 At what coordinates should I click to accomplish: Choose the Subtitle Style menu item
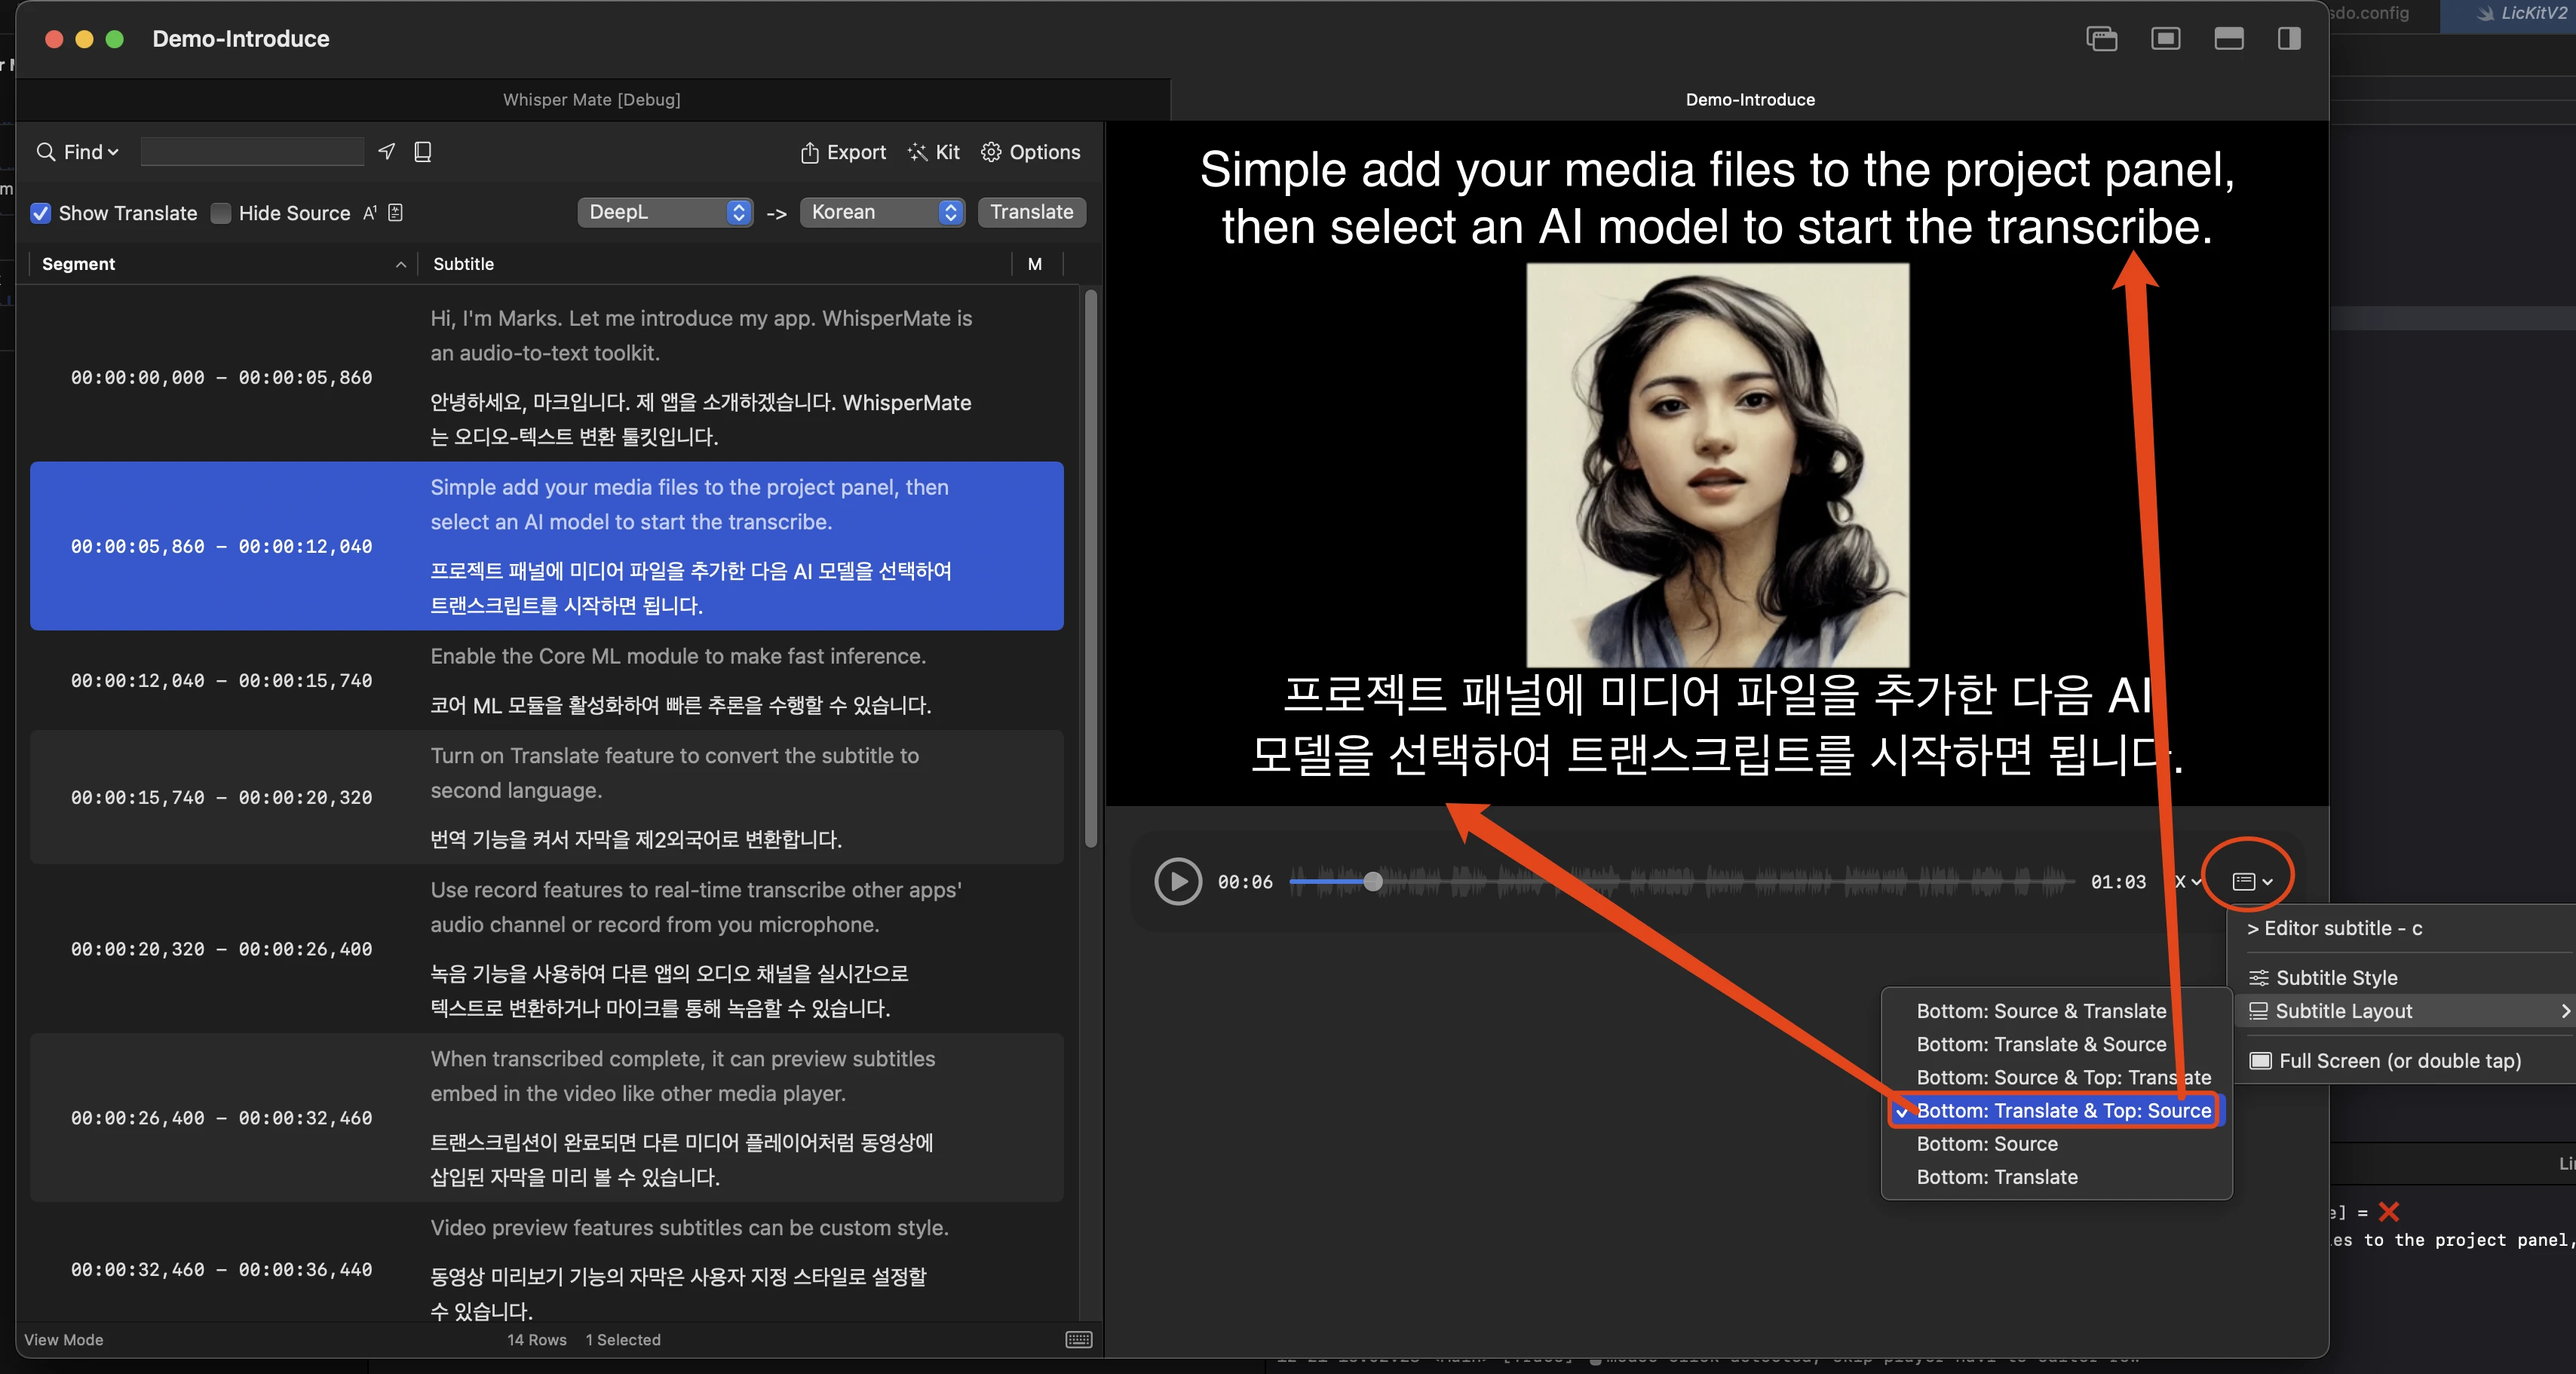(x=2336, y=977)
